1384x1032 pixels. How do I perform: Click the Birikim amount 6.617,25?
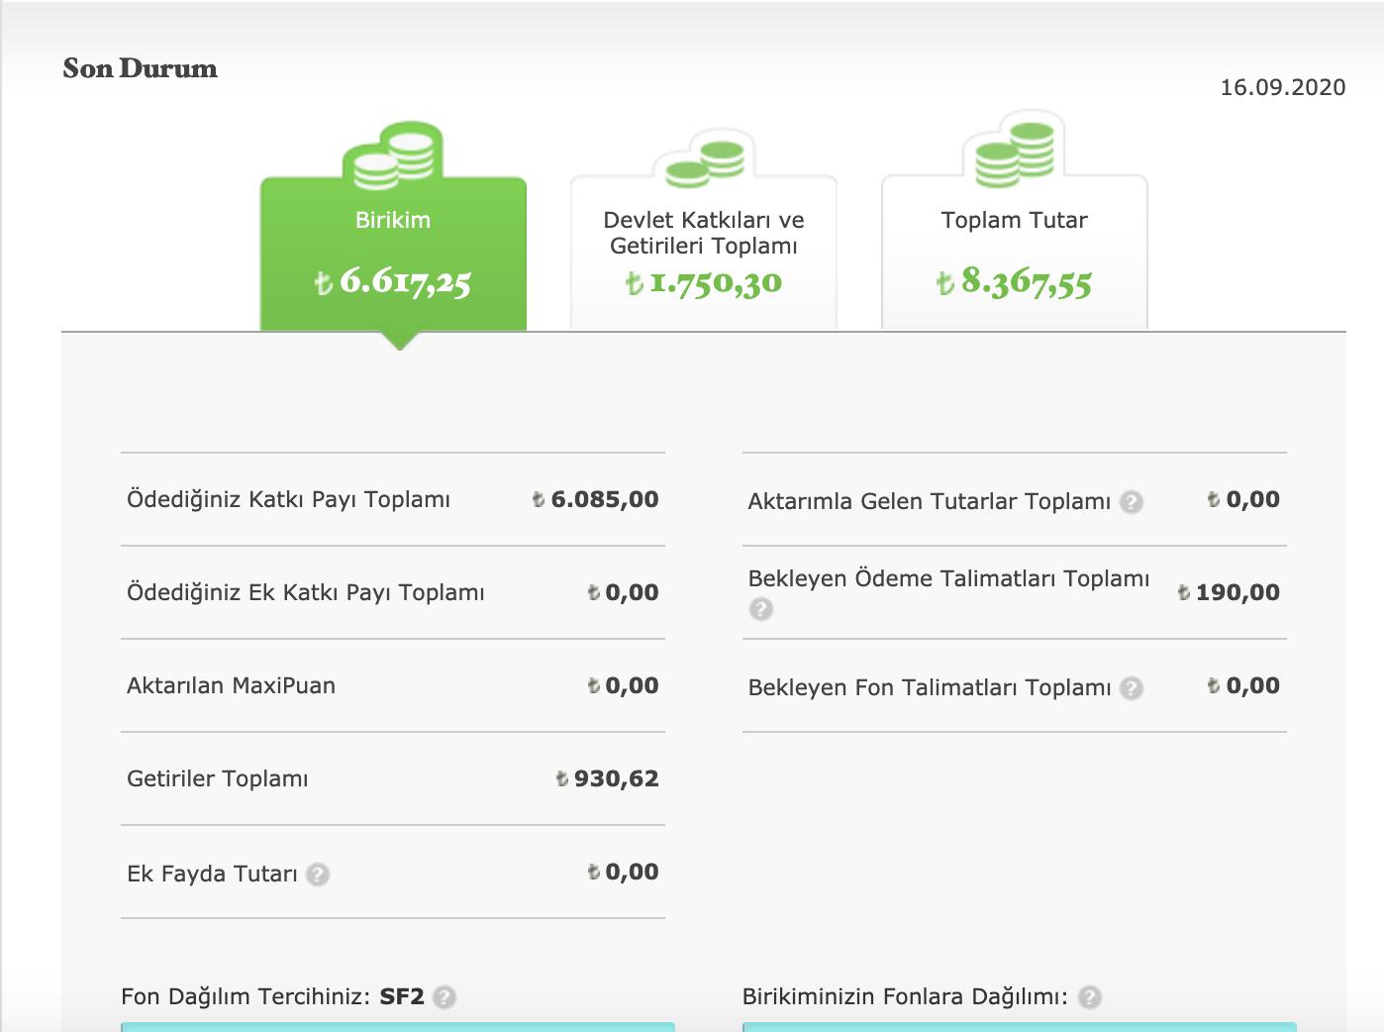393,282
